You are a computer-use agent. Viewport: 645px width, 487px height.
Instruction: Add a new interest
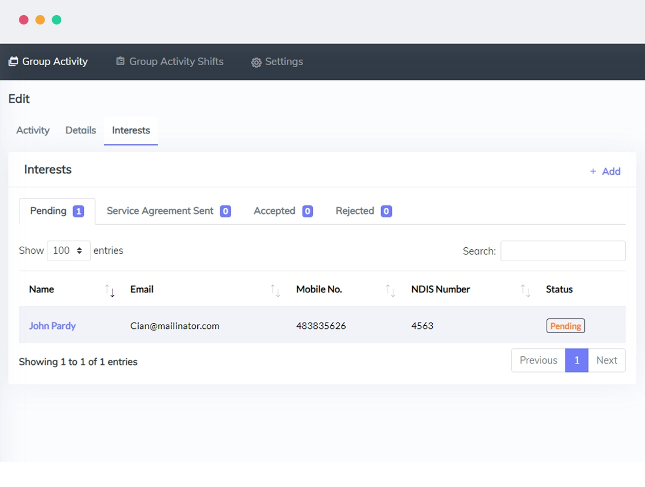[x=605, y=171]
